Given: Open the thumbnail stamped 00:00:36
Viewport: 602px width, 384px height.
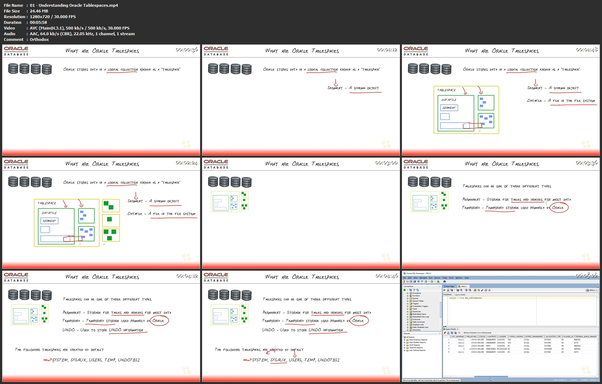Looking at the screenshot, I should coord(101,100).
